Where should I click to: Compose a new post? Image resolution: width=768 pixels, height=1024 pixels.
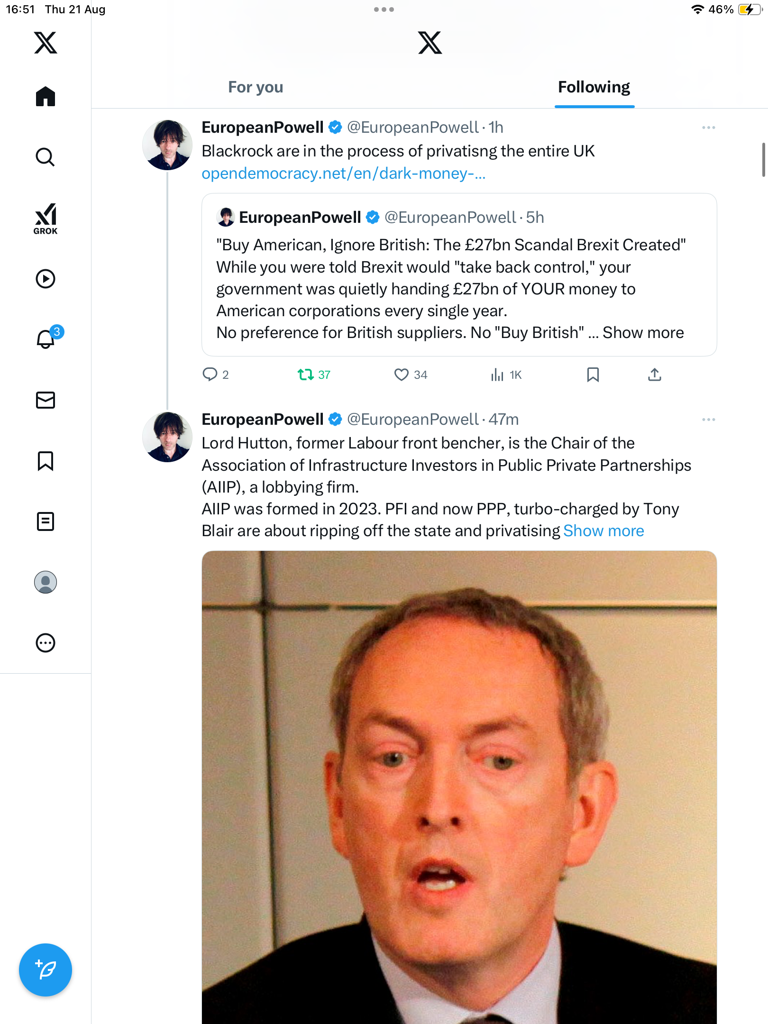tap(46, 969)
